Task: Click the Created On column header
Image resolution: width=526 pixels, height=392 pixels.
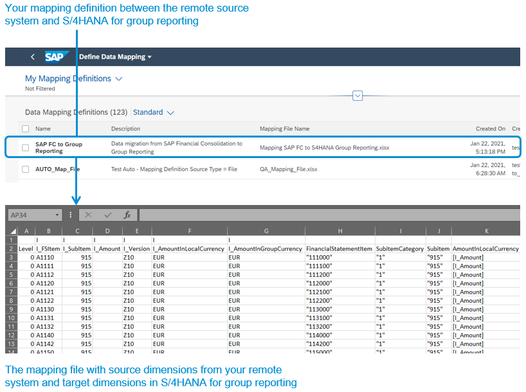Action: click(x=491, y=129)
